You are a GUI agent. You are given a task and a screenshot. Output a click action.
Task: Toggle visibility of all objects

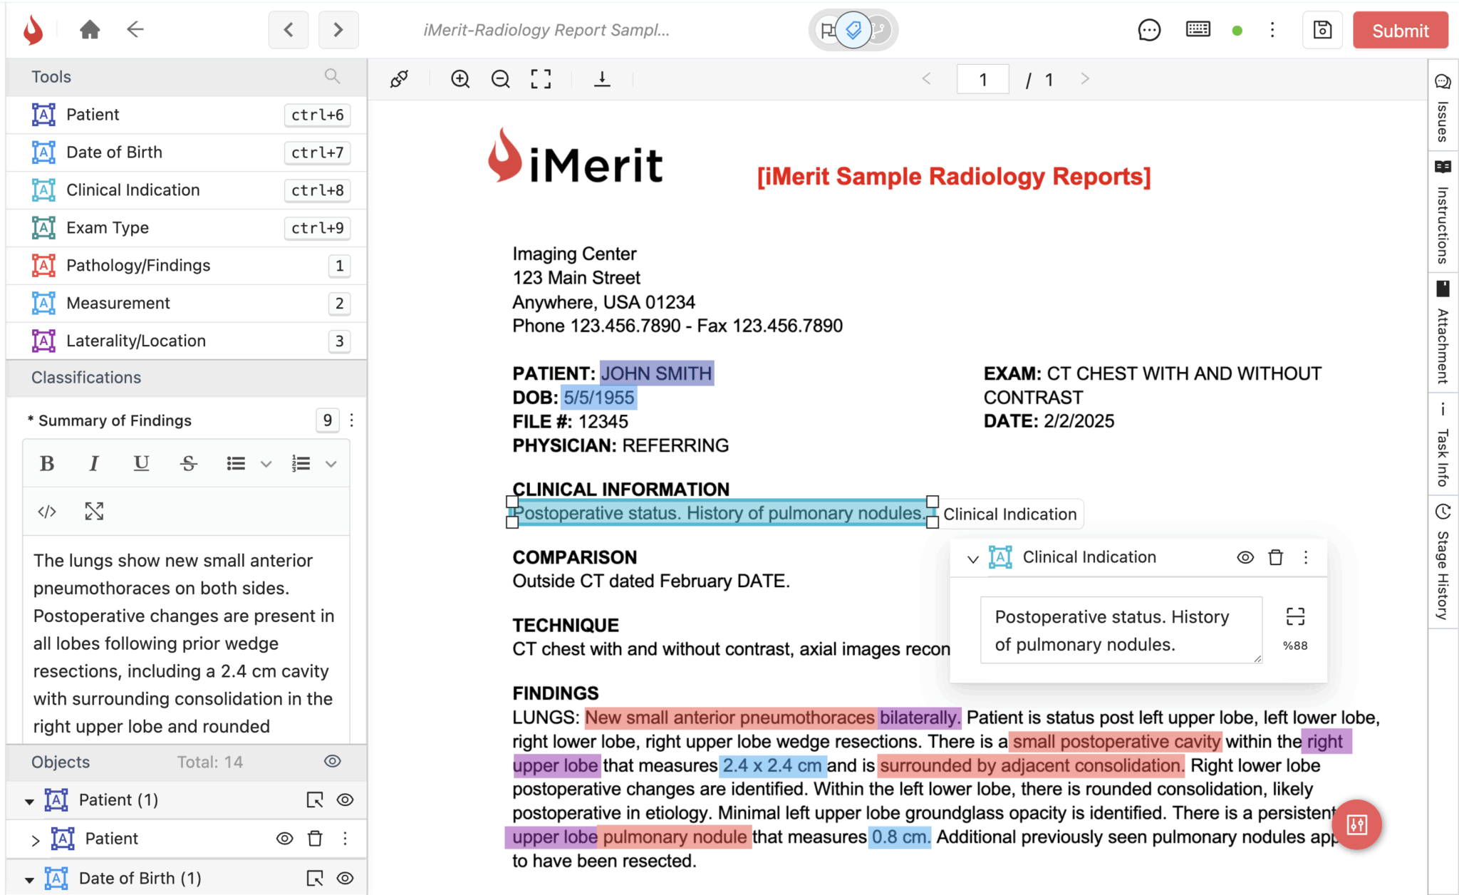332,762
